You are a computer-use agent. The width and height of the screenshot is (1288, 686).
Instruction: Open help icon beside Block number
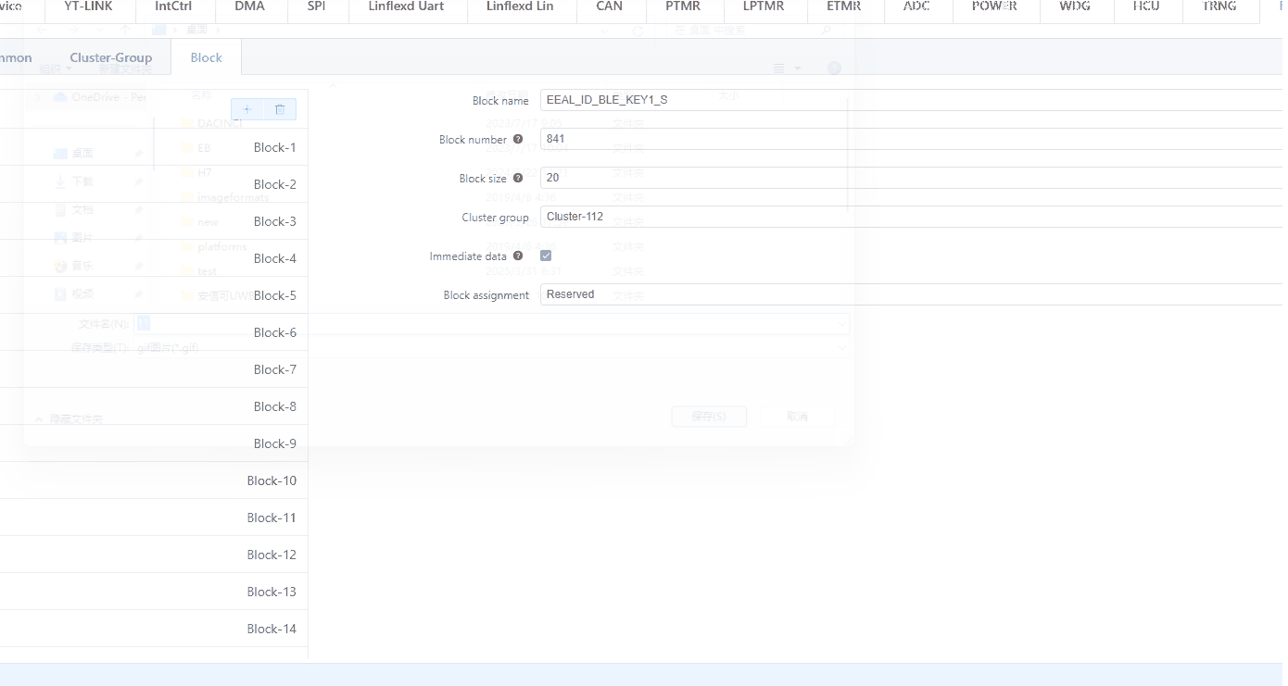pyautogui.click(x=518, y=139)
